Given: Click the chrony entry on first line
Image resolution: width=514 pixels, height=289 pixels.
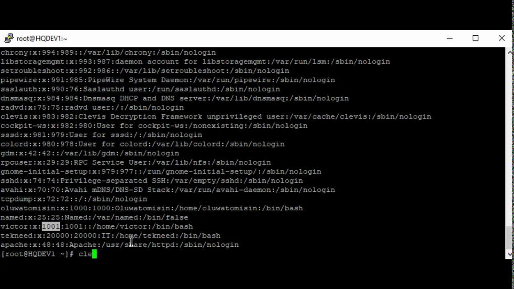Looking at the screenshot, I should [x=108, y=53].
